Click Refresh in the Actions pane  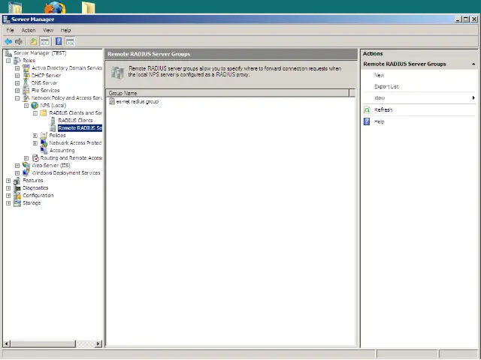383,110
